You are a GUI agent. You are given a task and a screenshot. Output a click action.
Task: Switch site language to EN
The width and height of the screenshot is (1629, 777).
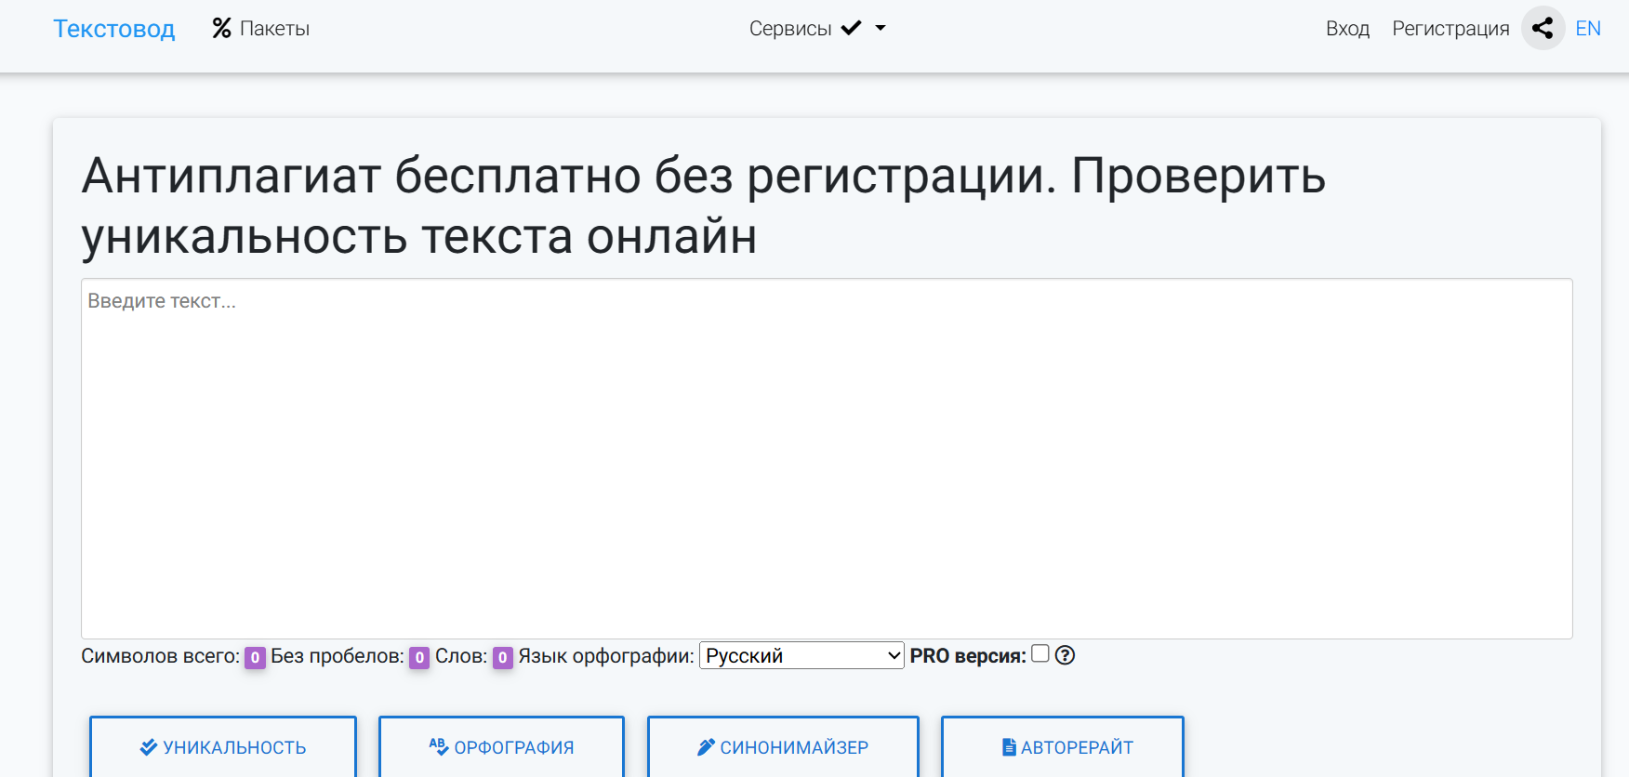pos(1588,29)
